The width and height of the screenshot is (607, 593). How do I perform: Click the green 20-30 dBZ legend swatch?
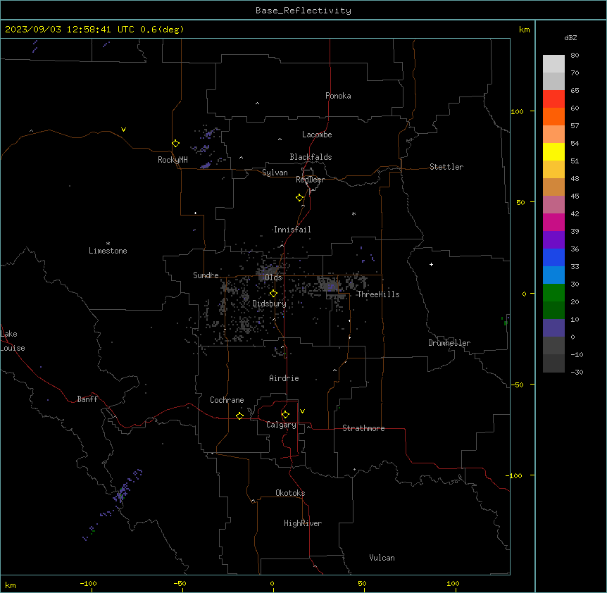[x=553, y=293]
